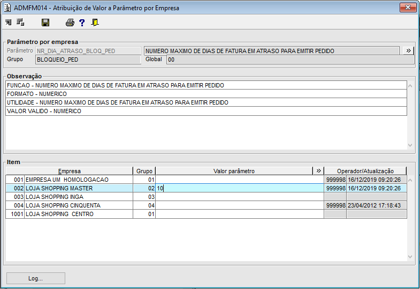Open the Log... button

[x=36, y=278]
